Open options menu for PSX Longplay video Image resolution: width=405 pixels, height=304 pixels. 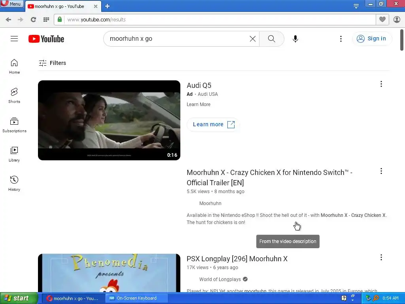381,257
